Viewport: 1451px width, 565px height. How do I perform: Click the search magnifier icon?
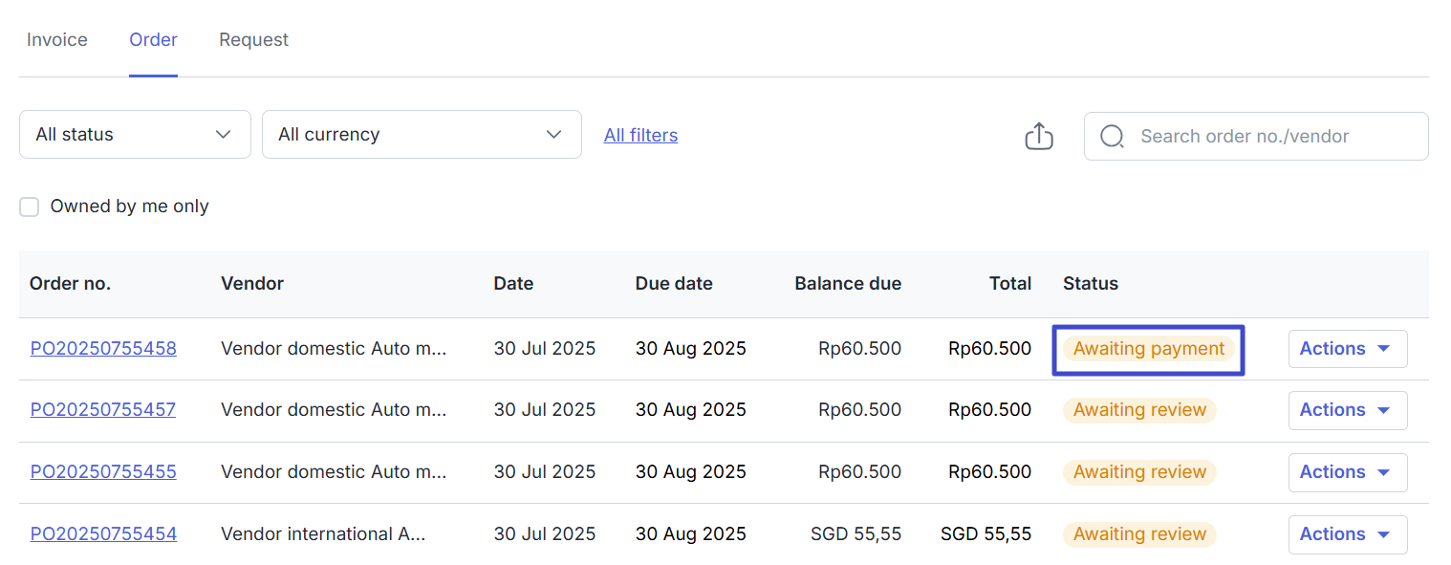click(1112, 137)
